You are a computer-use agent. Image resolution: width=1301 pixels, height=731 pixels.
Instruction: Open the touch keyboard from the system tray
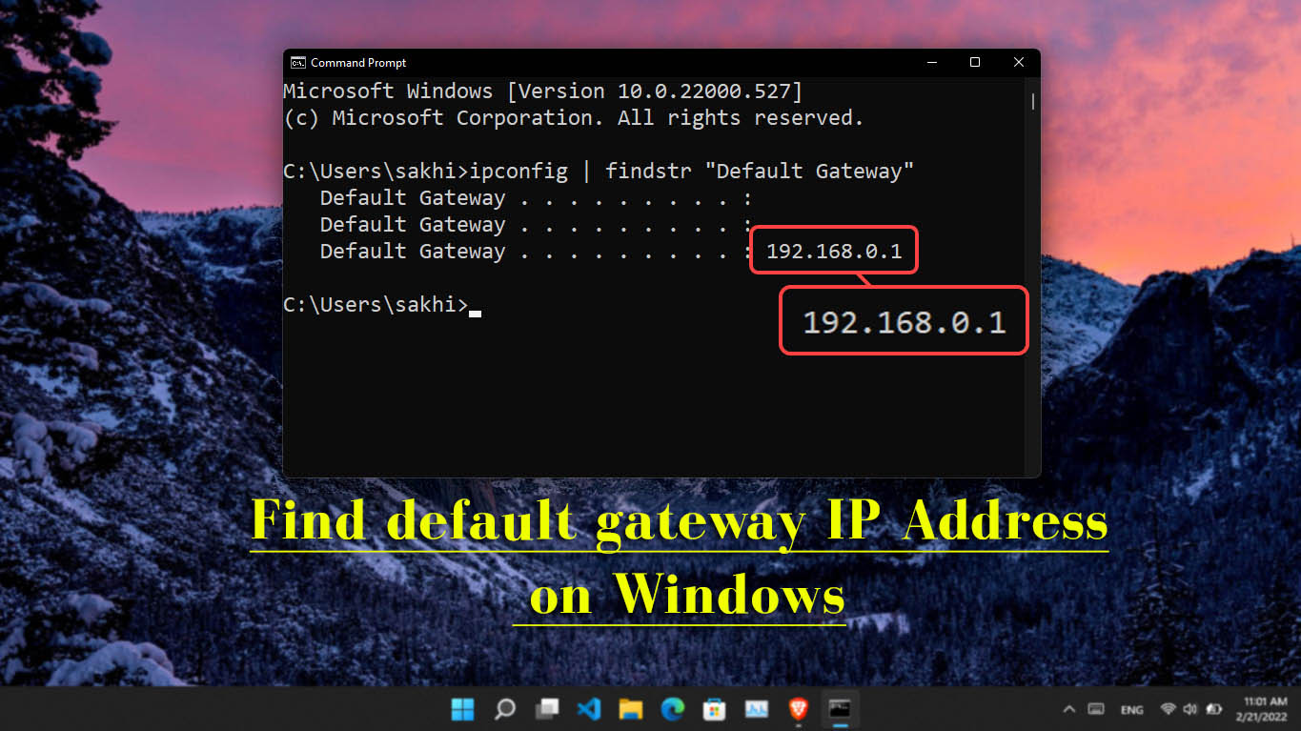point(1096,709)
